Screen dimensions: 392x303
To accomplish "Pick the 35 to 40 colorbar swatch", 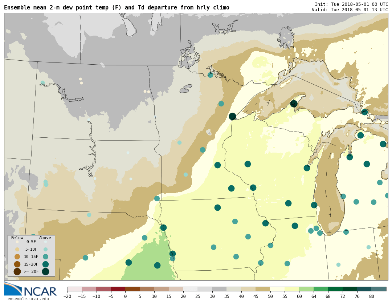I will (x=234, y=289).
